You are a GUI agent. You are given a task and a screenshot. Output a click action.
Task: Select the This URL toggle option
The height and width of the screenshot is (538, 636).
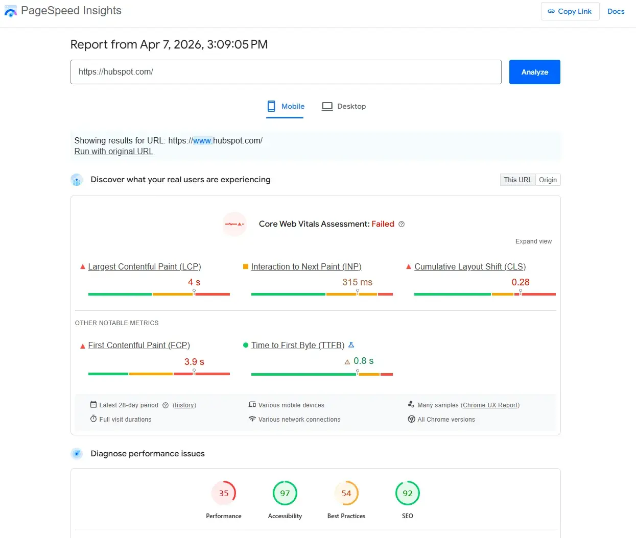coord(517,179)
